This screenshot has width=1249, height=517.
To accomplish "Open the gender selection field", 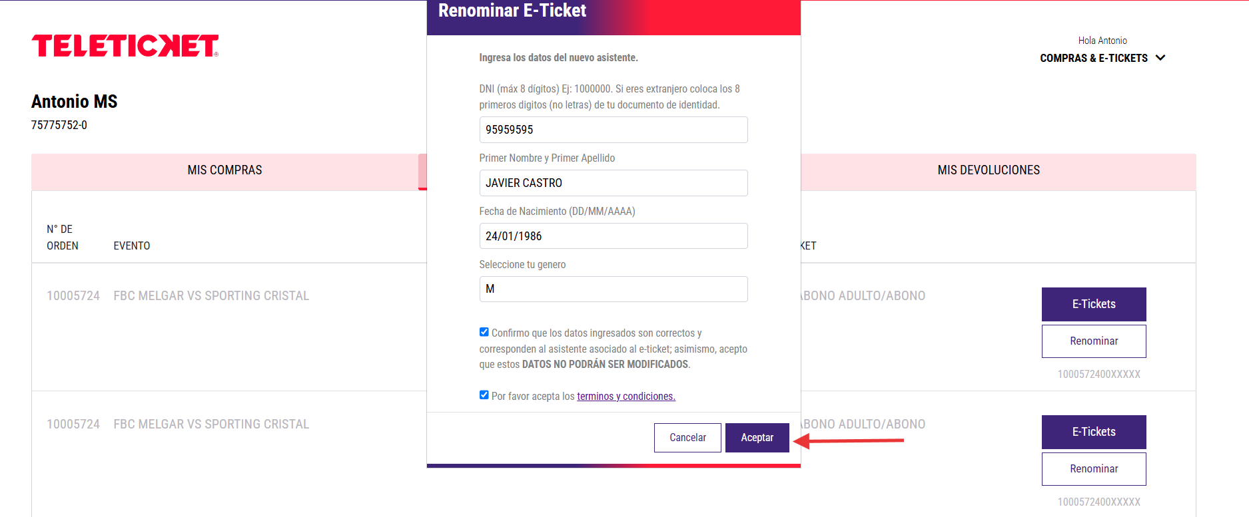I will click(614, 289).
